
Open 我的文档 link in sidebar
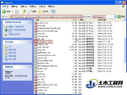coord(12,50)
